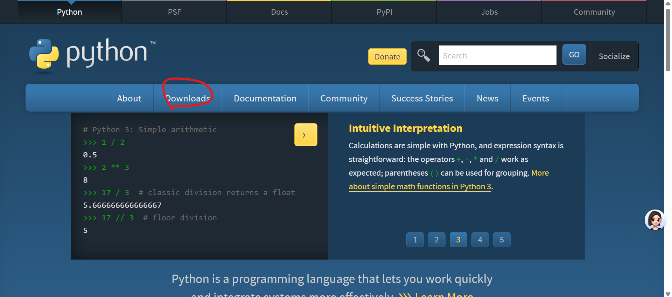This screenshot has height=297, width=672.
Task: Click the Learn More link
Action: tap(444, 295)
